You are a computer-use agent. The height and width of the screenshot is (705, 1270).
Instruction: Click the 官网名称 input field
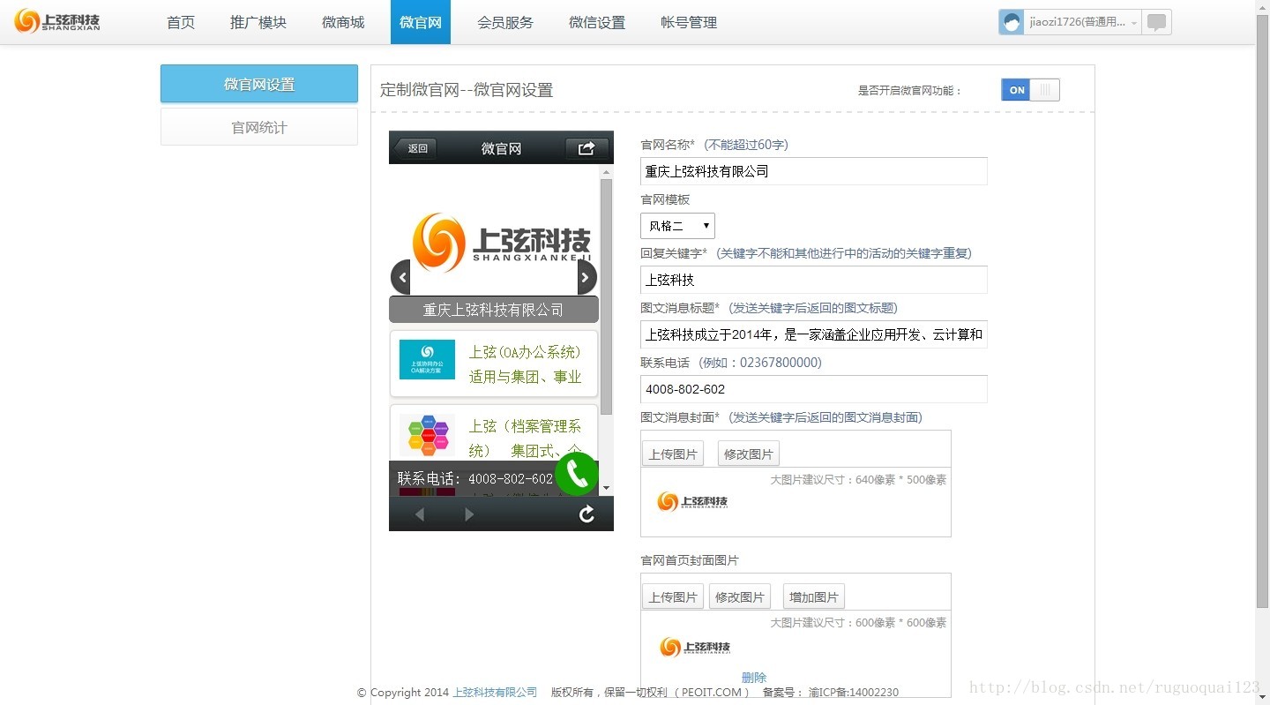tap(814, 171)
